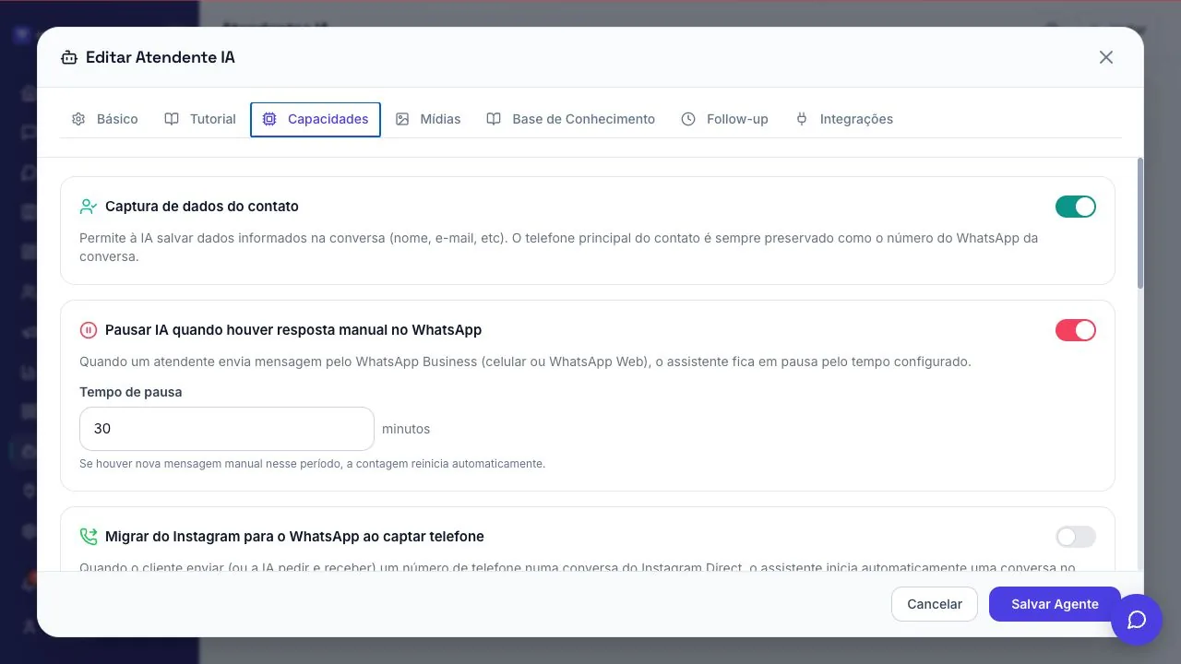This screenshot has width=1181, height=664.
Task: Click 'Captura de dados do contato' heading
Action: (x=202, y=207)
